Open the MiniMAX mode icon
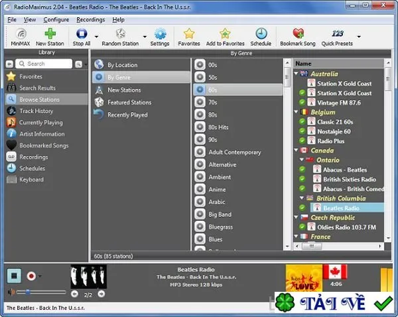The image size is (398, 317). point(21,34)
